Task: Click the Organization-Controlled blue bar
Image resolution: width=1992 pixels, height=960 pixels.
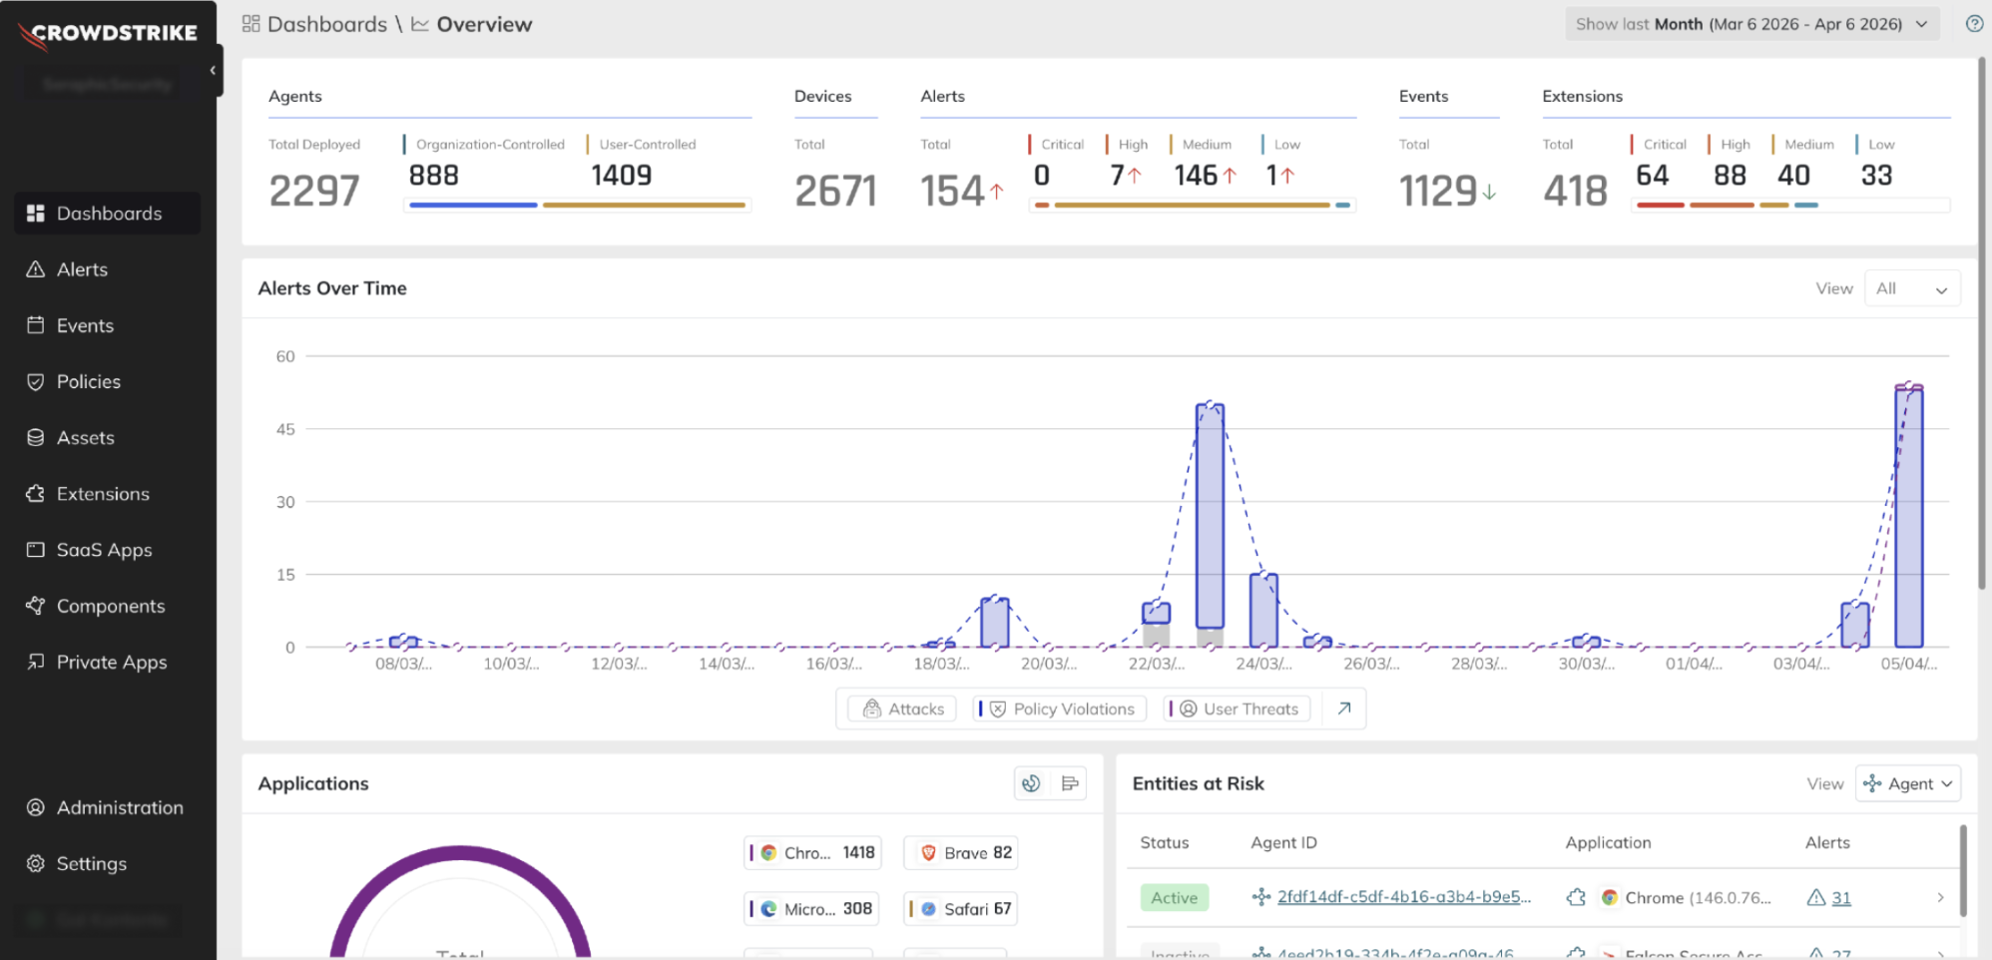Action: (x=473, y=205)
